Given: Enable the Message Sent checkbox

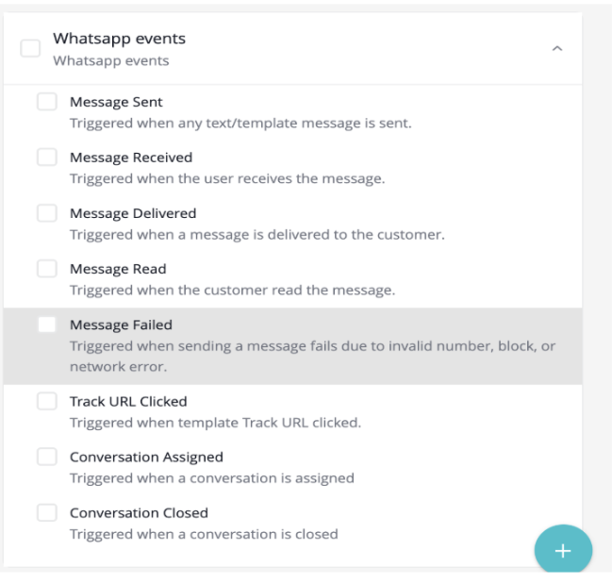Looking at the screenshot, I should [47, 102].
